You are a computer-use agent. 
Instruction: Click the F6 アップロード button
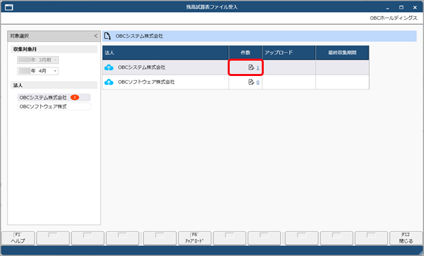coord(195,238)
